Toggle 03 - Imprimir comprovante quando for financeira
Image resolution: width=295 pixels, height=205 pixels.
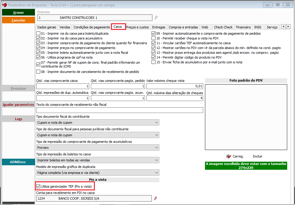(x=38, y=43)
